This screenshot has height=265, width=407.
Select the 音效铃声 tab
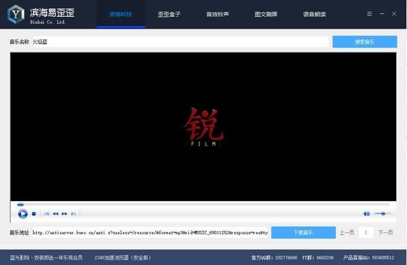[x=218, y=14]
